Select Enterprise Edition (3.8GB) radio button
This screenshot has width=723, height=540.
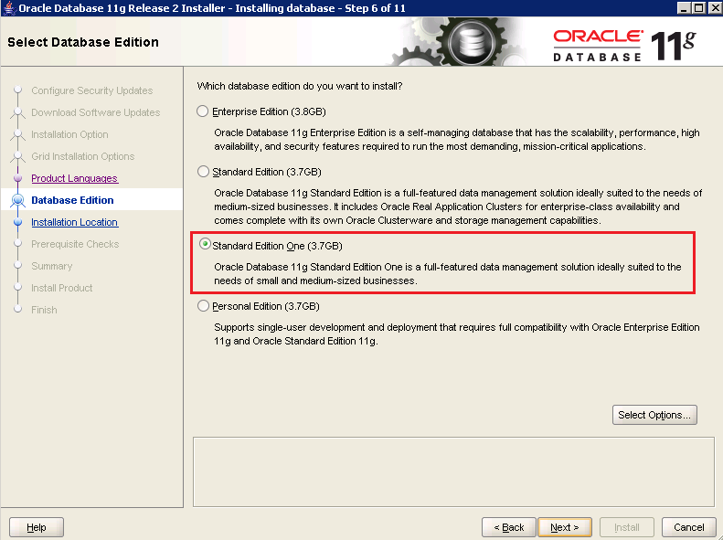[x=202, y=111]
